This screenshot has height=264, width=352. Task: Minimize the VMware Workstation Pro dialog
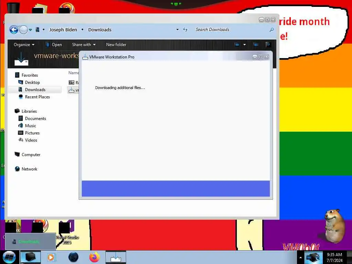(255, 57)
